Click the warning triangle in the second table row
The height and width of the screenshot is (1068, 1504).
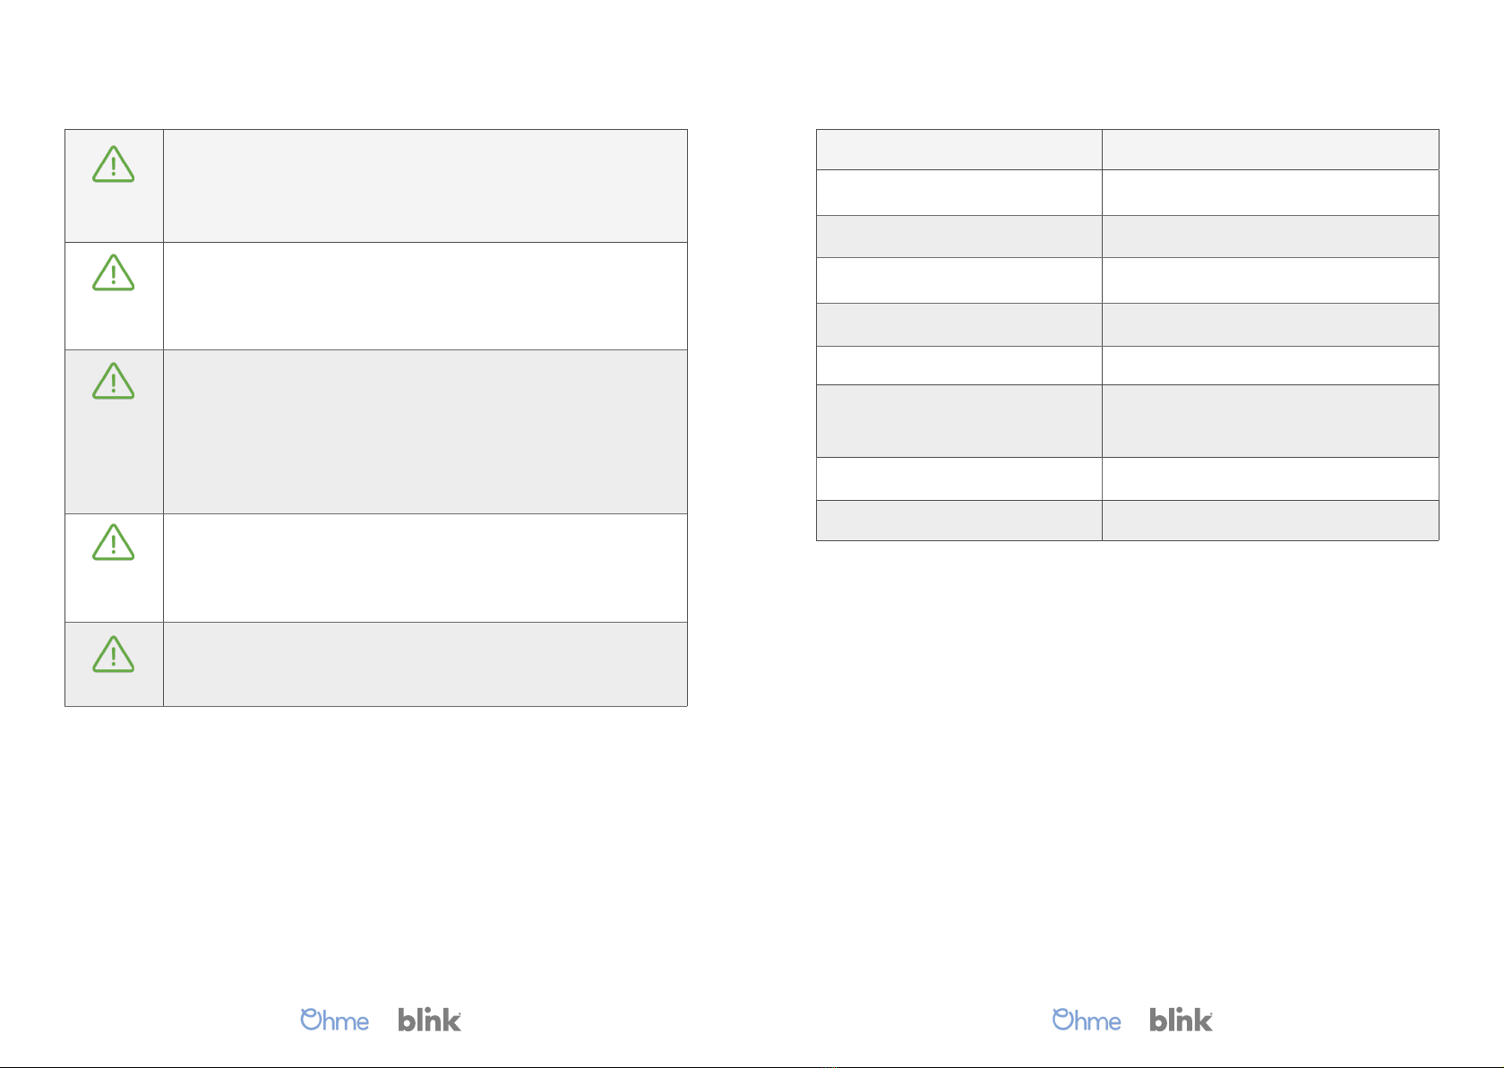114,272
